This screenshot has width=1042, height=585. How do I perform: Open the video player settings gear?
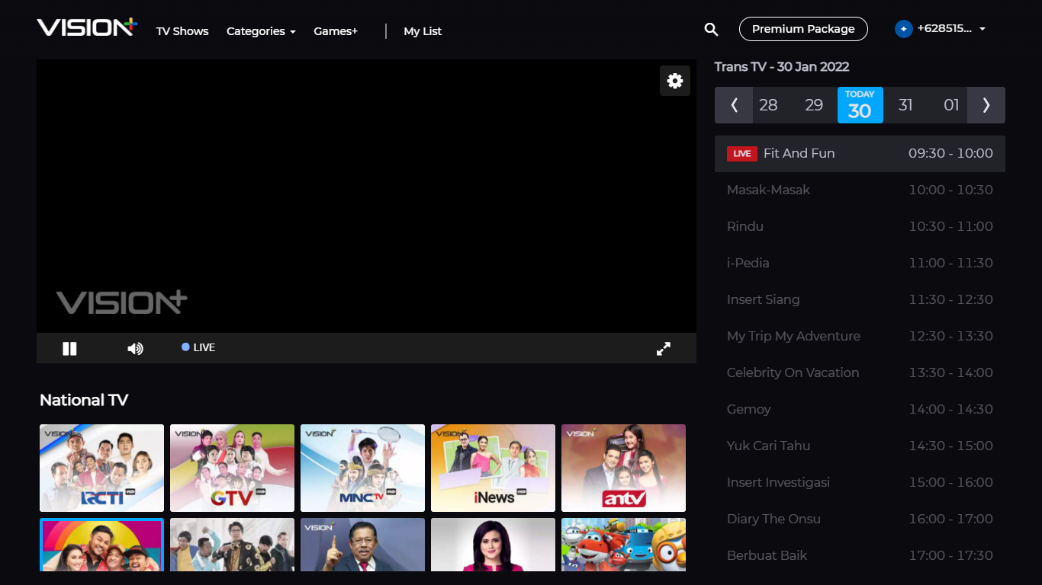(x=674, y=80)
